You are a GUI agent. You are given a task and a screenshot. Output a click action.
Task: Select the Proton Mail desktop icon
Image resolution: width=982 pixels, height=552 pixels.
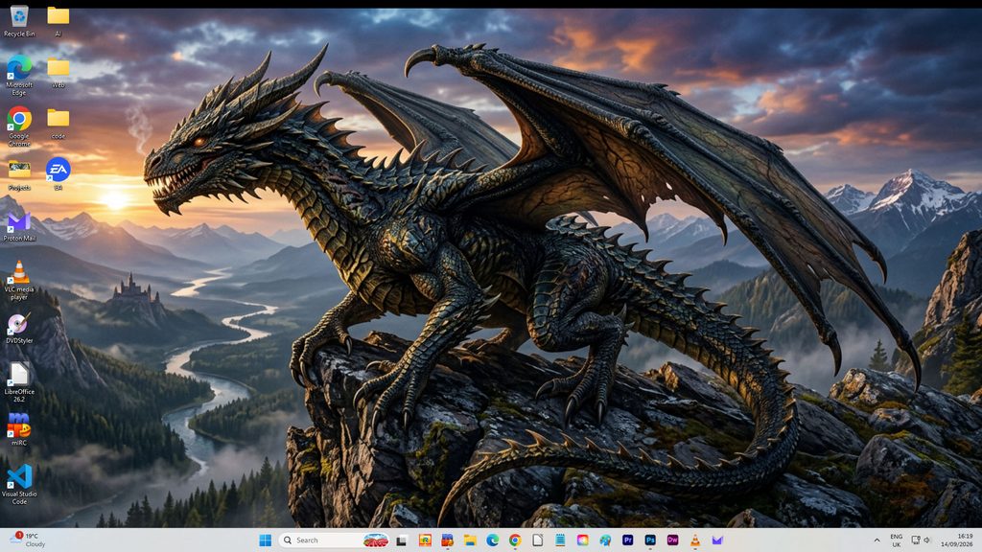[19, 226]
